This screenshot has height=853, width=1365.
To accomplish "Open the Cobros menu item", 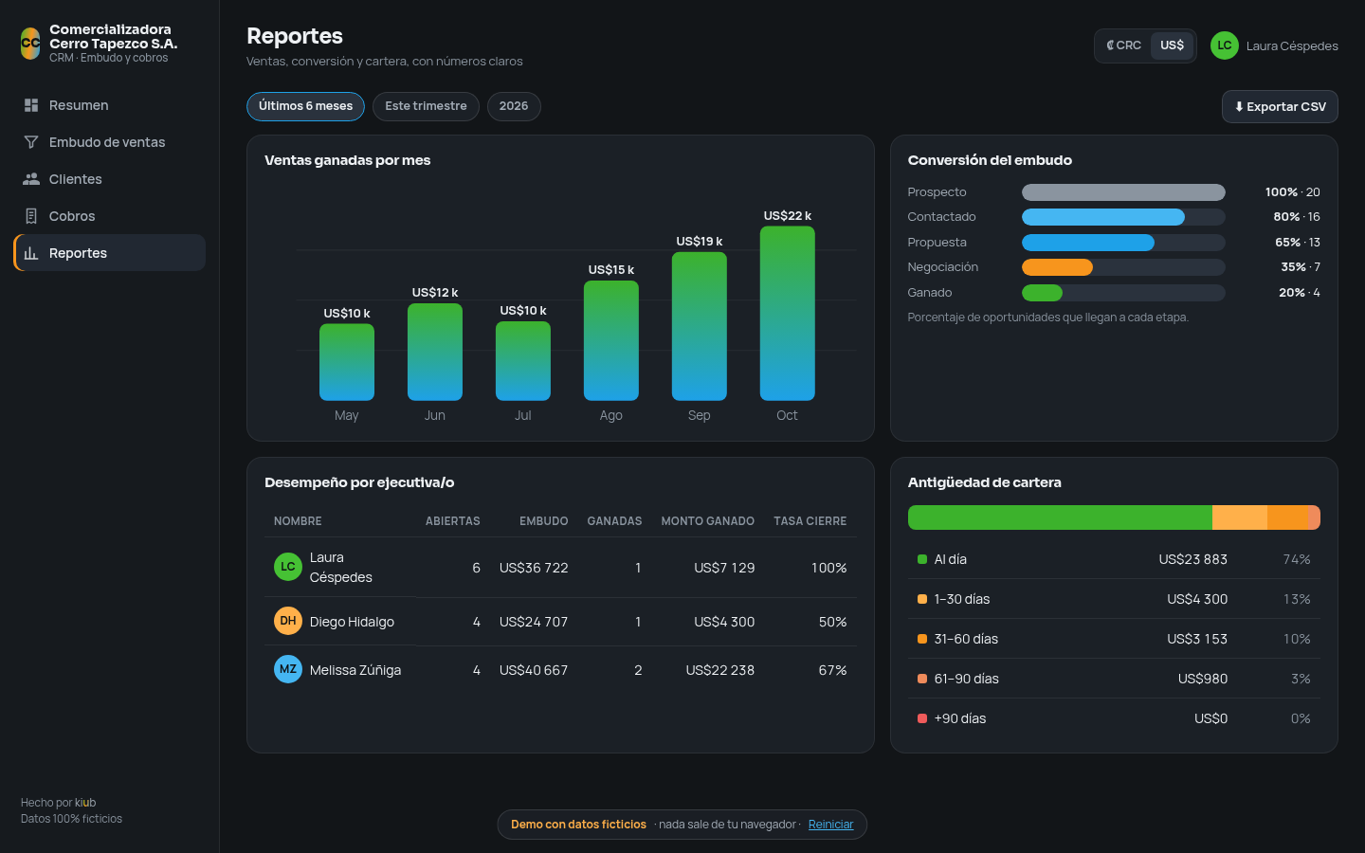I will tap(110, 216).
